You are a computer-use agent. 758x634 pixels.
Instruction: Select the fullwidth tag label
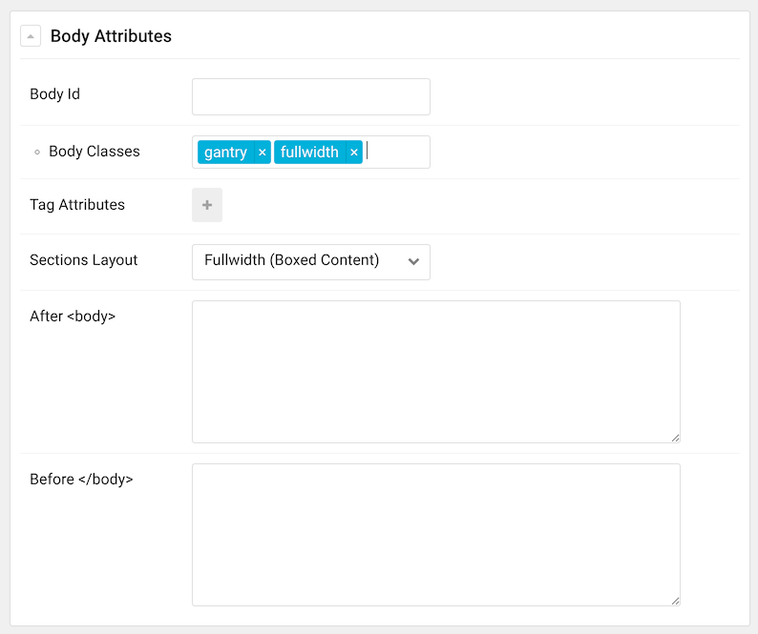pos(309,153)
